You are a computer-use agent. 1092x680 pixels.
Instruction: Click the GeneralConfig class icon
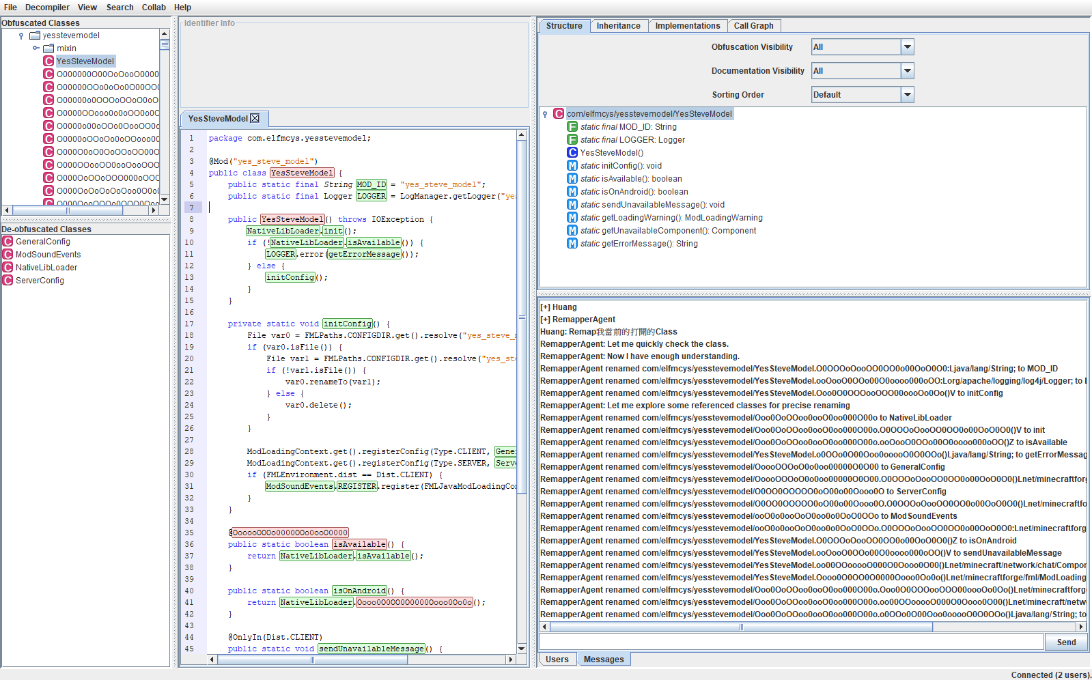pos(8,241)
